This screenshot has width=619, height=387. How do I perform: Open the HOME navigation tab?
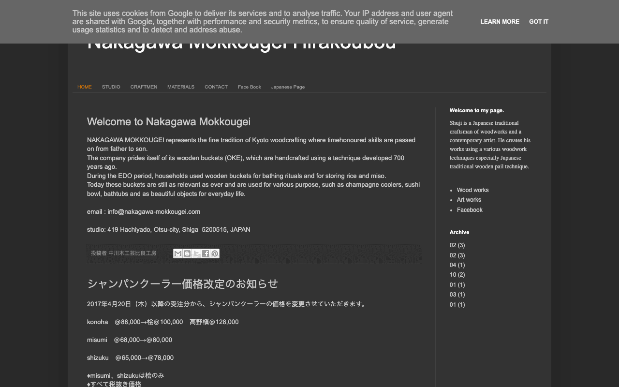(85, 87)
